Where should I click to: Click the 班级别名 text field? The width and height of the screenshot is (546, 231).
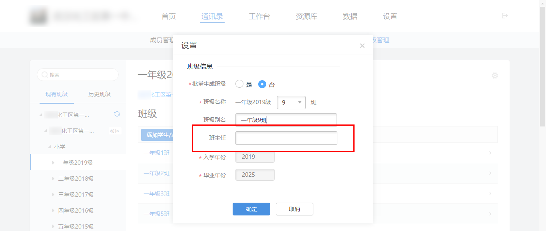click(x=286, y=120)
